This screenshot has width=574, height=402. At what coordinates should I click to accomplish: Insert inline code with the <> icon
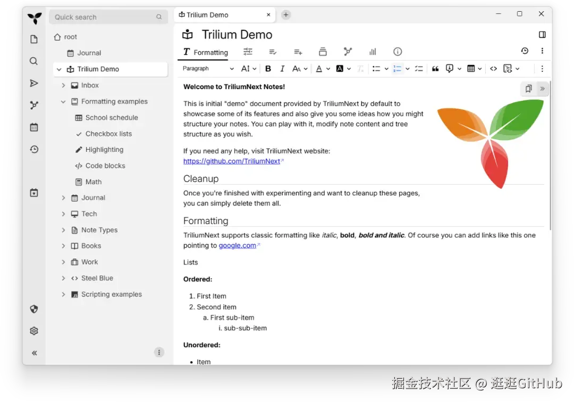tap(493, 69)
